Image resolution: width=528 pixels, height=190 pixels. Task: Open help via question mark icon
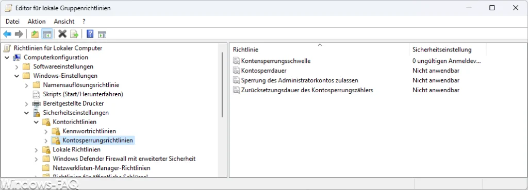tap(90, 34)
